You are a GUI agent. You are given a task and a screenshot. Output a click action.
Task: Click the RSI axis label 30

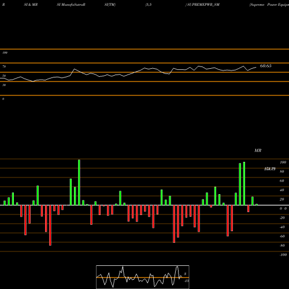(x=4, y=85)
